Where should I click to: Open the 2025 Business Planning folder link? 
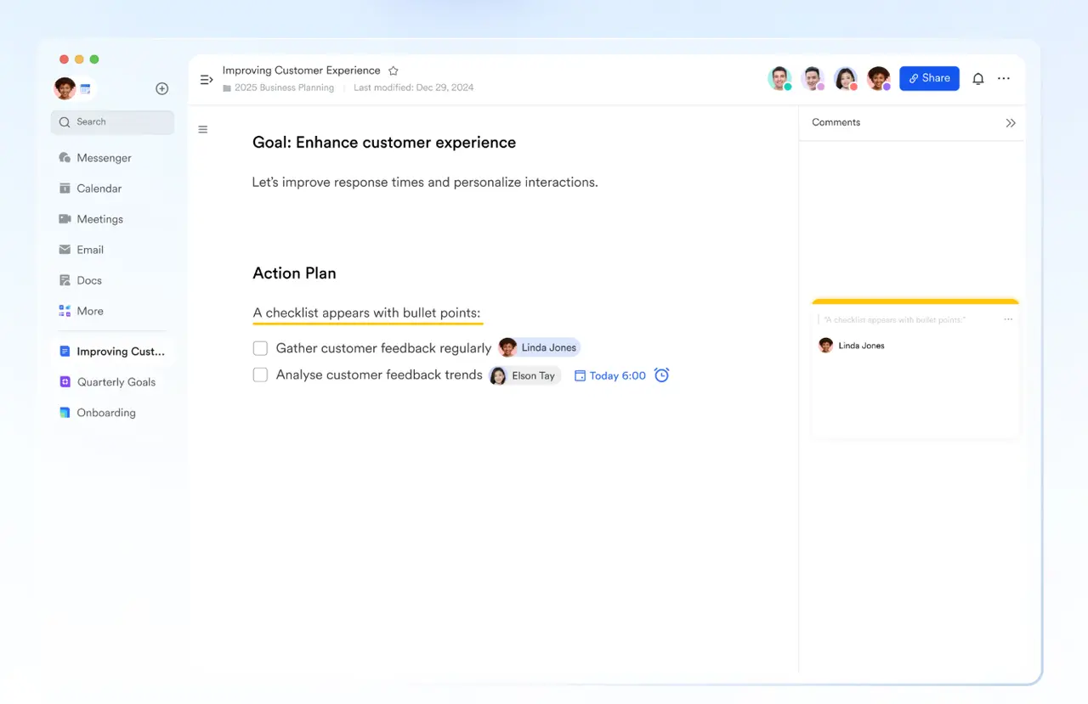tap(284, 88)
